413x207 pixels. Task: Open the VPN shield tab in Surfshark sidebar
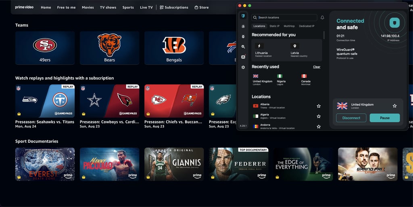click(243, 16)
